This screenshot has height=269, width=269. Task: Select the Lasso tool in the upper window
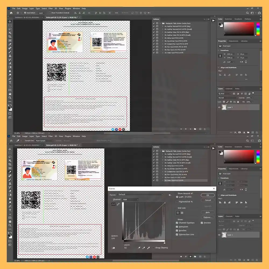pyautogui.click(x=10, y=29)
